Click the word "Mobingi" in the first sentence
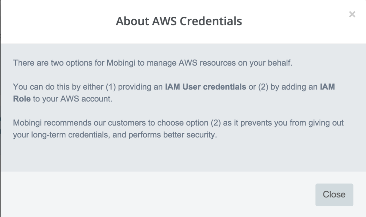Viewport: 366px width, 217px height. point(120,63)
